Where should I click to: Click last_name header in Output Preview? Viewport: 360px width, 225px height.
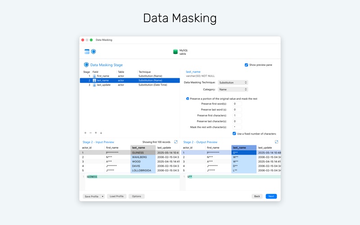tap(243, 148)
